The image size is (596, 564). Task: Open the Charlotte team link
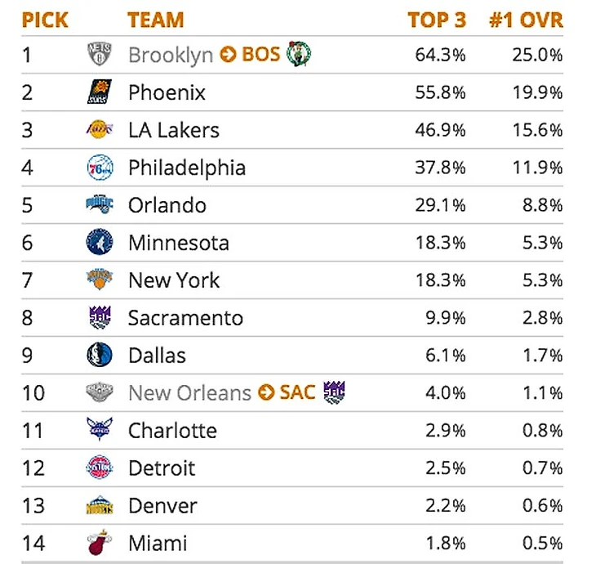pyautogui.click(x=172, y=431)
